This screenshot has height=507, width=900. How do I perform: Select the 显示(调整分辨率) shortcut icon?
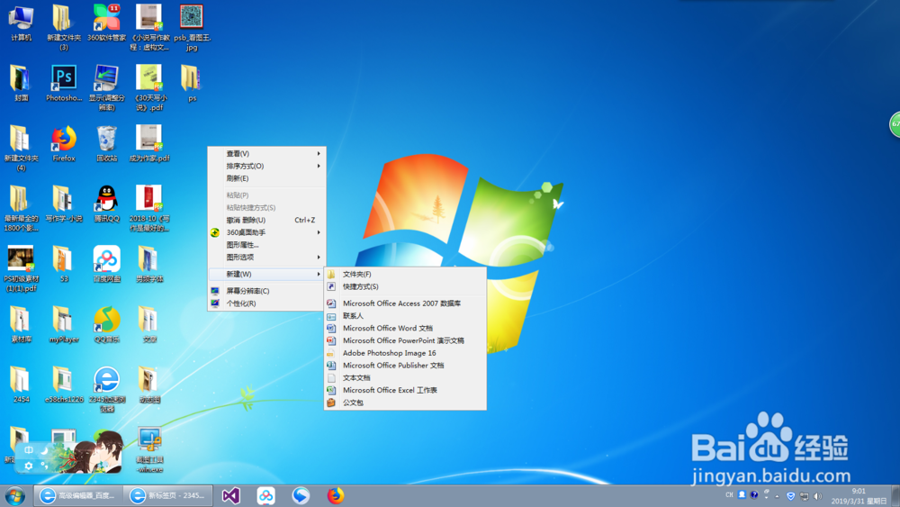(x=107, y=88)
